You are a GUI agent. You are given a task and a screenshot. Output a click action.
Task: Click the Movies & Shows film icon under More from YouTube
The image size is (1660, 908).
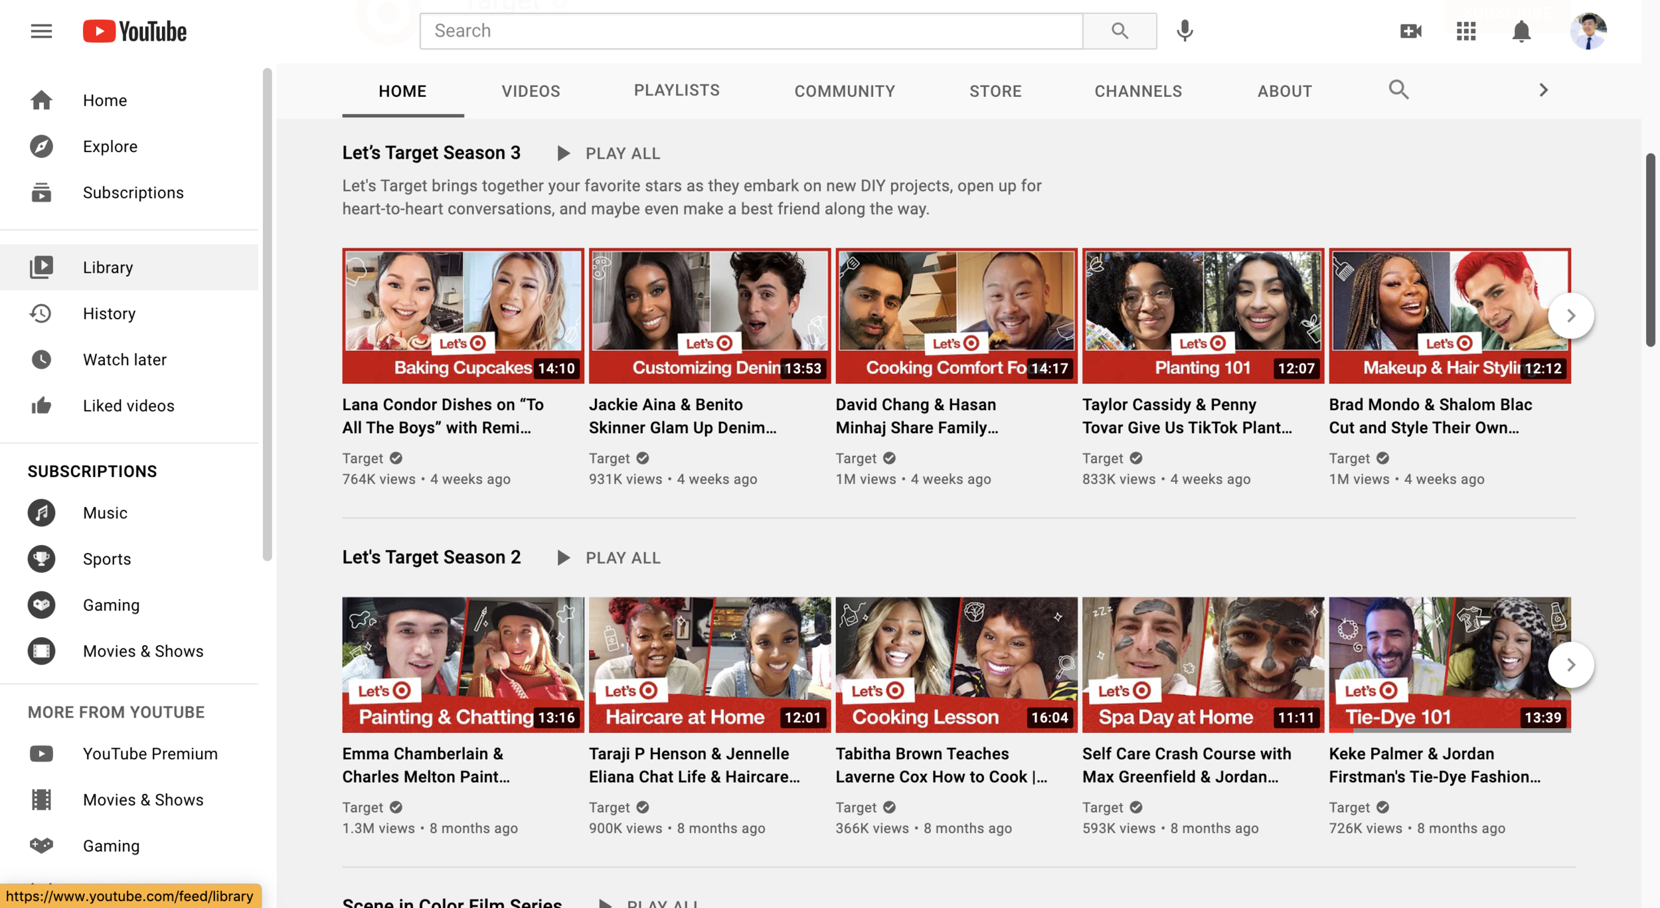41,800
